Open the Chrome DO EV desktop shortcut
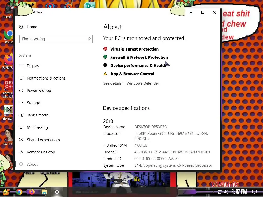 [8, 36]
